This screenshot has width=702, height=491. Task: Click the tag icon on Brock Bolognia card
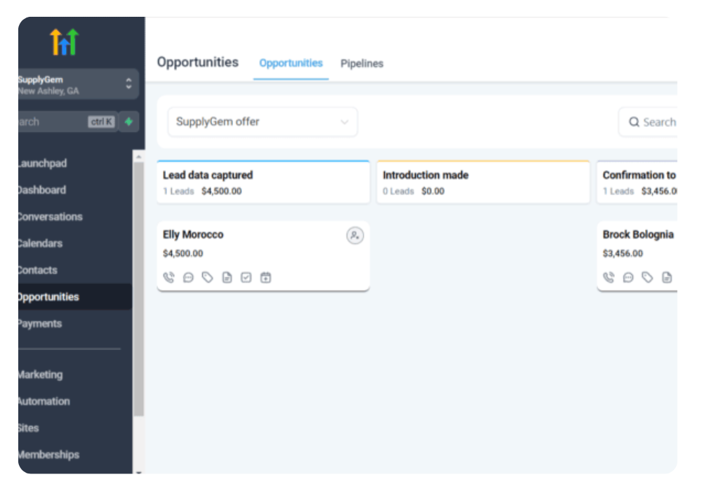pos(647,278)
